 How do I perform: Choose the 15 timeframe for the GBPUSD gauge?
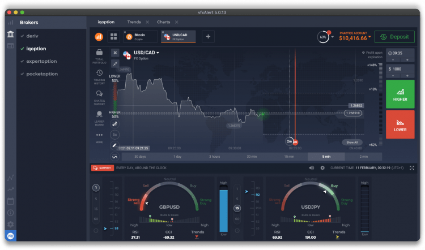tap(95, 208)
